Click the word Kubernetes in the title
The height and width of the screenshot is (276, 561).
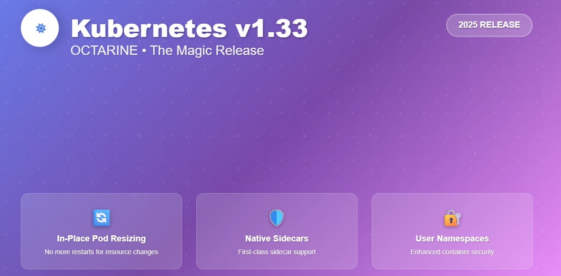click(x=149, y=28)
